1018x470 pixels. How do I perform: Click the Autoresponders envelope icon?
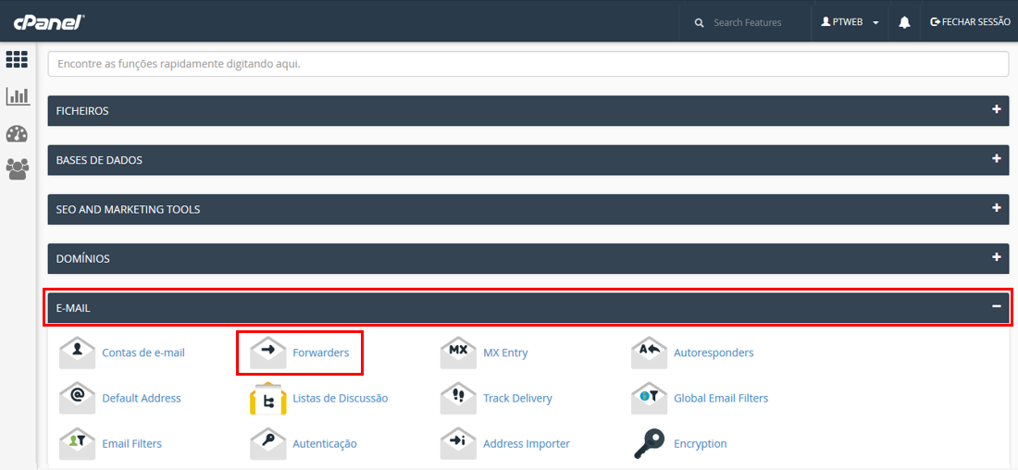pos(649,352)
